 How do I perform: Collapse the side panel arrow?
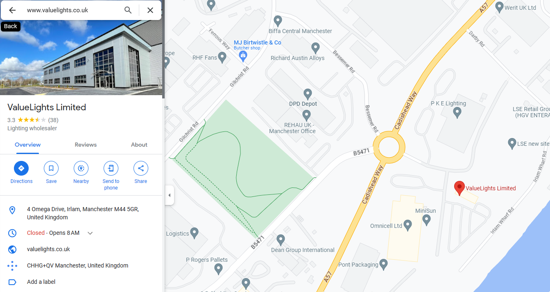[169, 195]
